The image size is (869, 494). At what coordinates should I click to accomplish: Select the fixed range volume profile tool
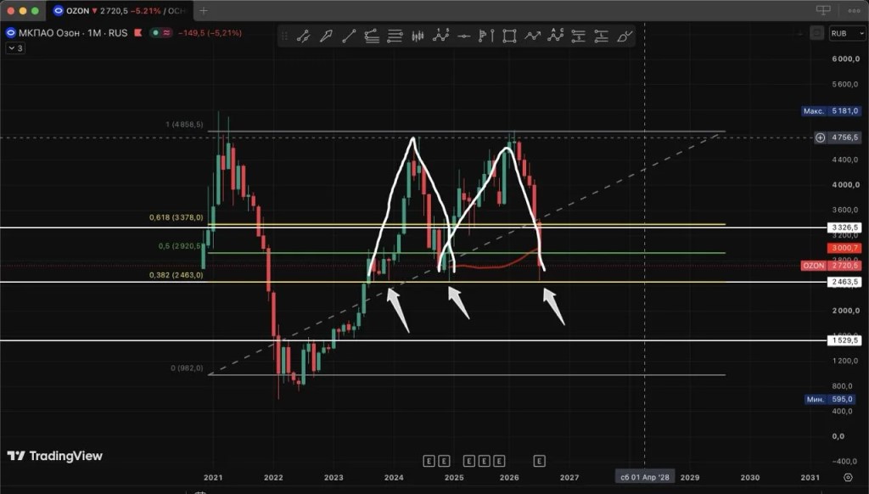click(486, 36)
